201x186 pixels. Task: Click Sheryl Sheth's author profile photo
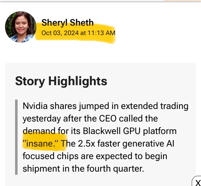coord(20,27)
